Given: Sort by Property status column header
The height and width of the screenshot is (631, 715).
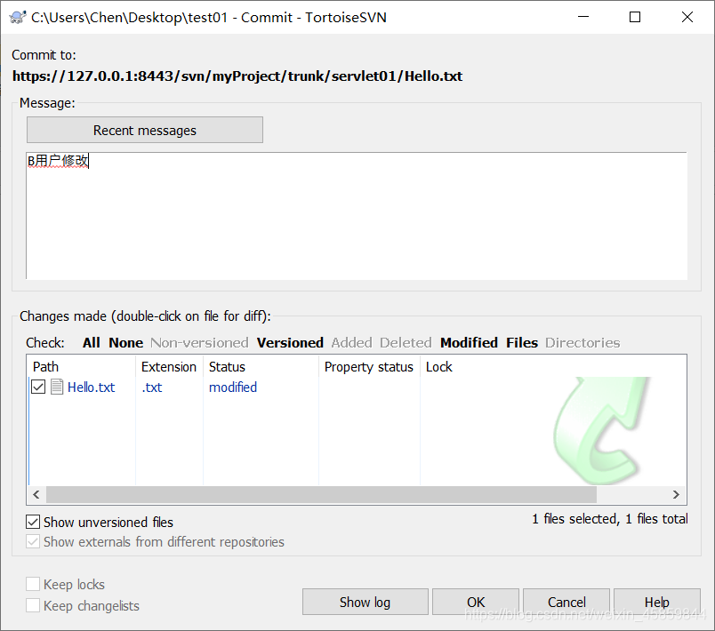Looking at the screenshot, I should (369, 367).
